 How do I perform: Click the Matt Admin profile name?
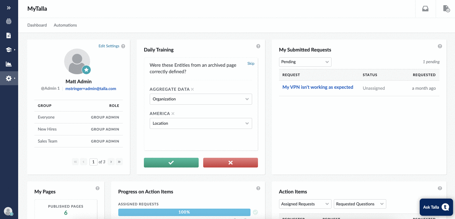click(78, 82)
